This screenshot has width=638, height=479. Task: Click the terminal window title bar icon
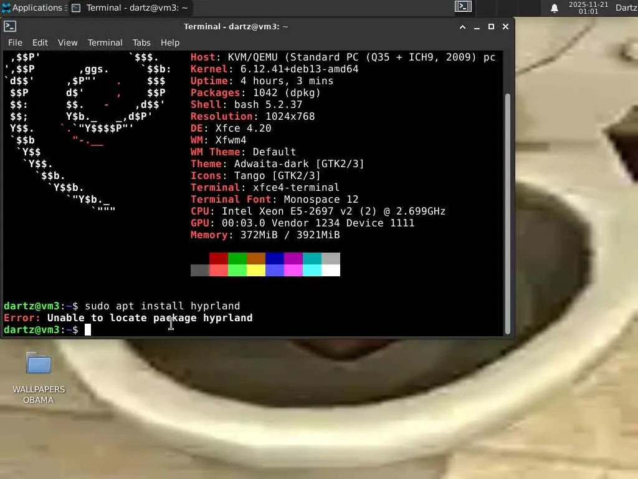pos(10,26)
